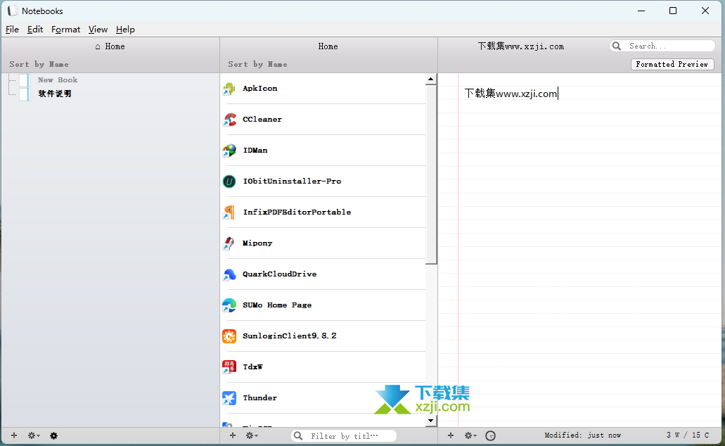Select the IDMan entry text
This screenshot has height=446, width=725.
click(x=255, y=151)
